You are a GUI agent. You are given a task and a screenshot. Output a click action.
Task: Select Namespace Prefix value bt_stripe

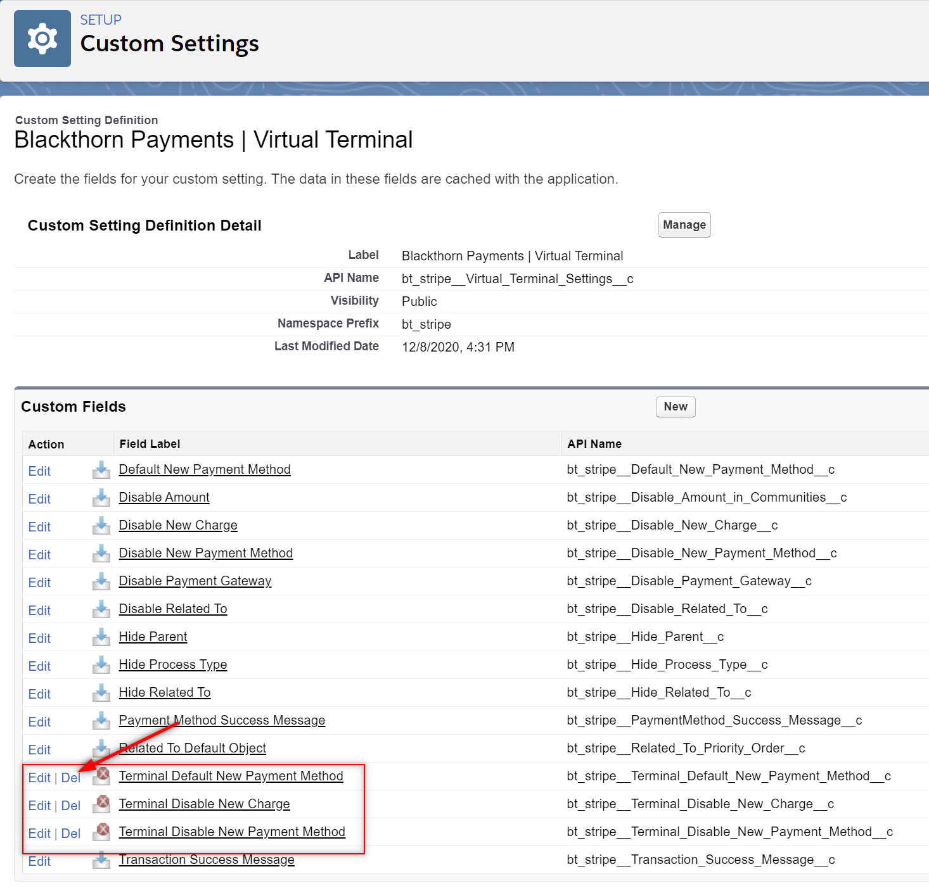pos(426,324)
